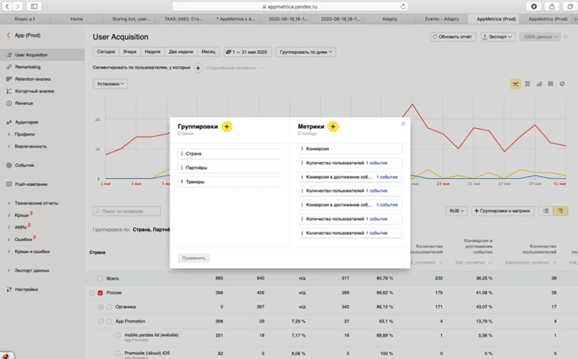The height and width of the screenshot is (359, 578).
Task: Click the appmetrica.yandex.ru address bar
Action: 290,6
